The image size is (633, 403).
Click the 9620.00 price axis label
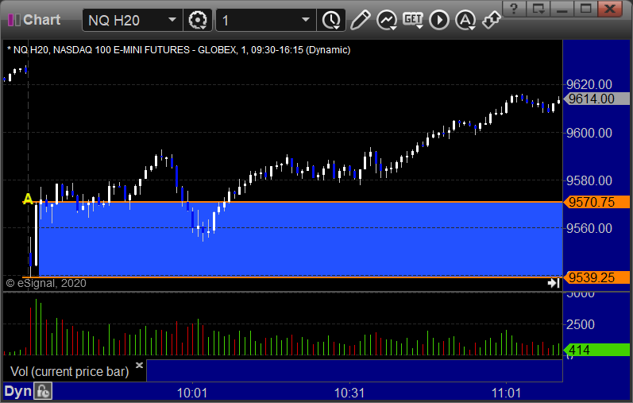[589, 84]
